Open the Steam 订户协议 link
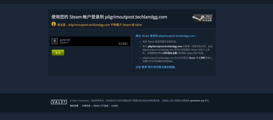The height and width of the screenshot is (120, 273). 101,106
